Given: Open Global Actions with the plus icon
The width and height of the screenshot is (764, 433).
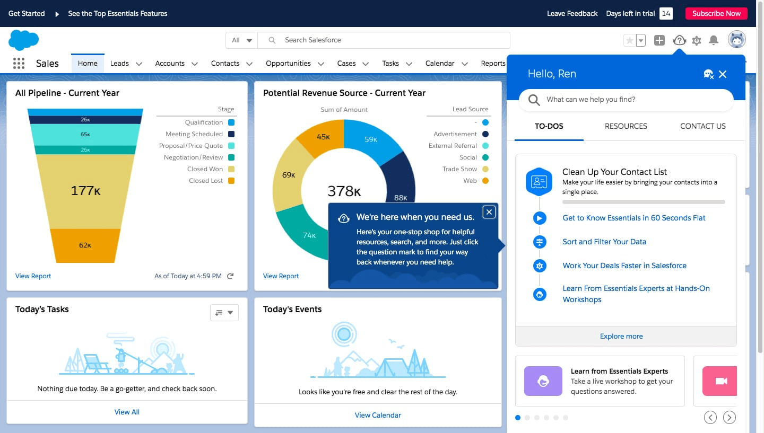Looking at the screenshot, I should pos(659,40).
